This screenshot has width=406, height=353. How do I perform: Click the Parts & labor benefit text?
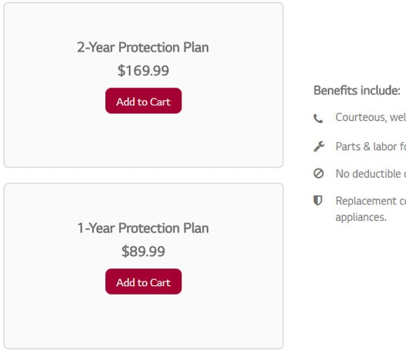click(371, 147)
